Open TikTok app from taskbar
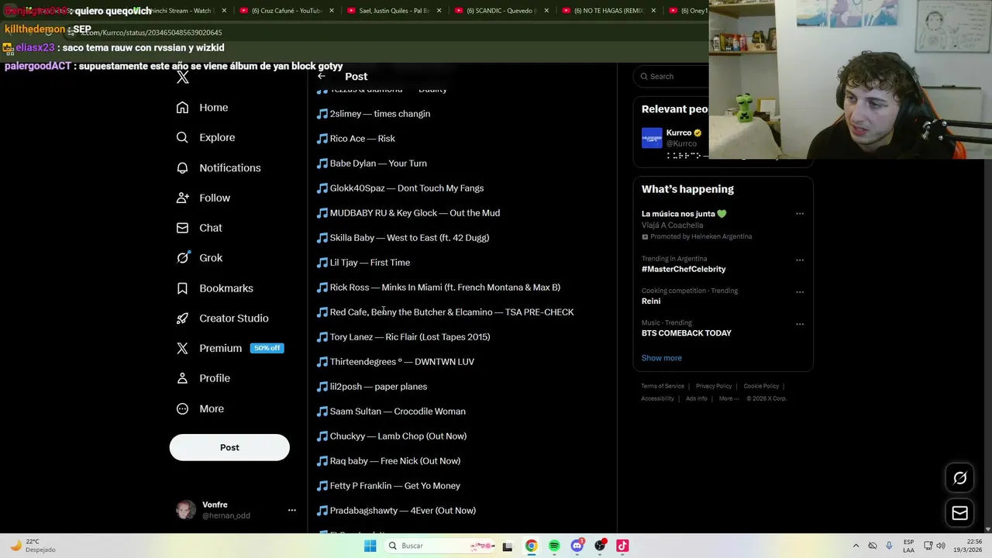This screenshot has width=992, height=558. point(622,546)
